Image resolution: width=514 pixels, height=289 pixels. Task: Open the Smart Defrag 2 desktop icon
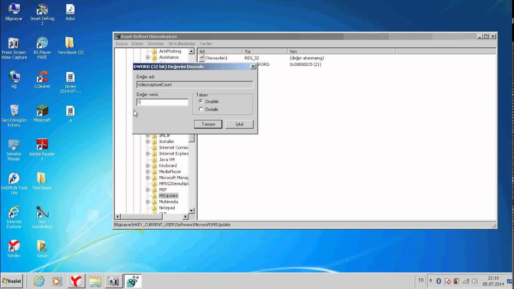pos(42,14)
